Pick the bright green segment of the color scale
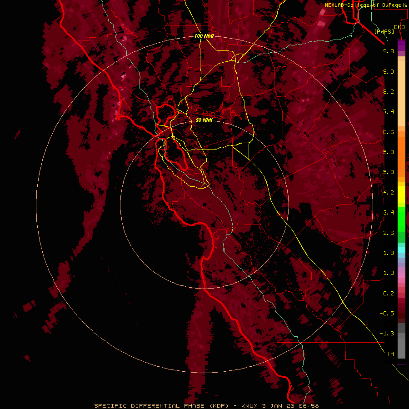 point(401,219)
